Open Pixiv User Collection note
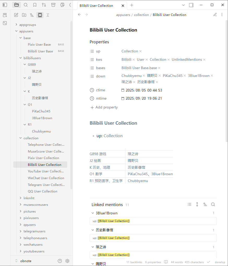Image resolution: width=228 pixels, height=266 pixels. [x=43, y=158]
